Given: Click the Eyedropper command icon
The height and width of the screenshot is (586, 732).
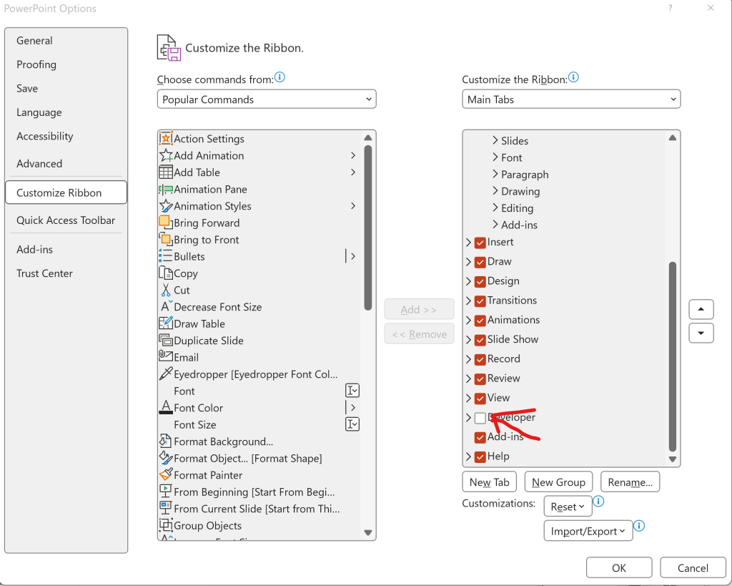Looking at the screenshot, I should 166,373.
